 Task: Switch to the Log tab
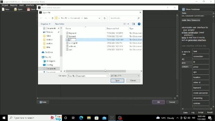pos(192,112)
